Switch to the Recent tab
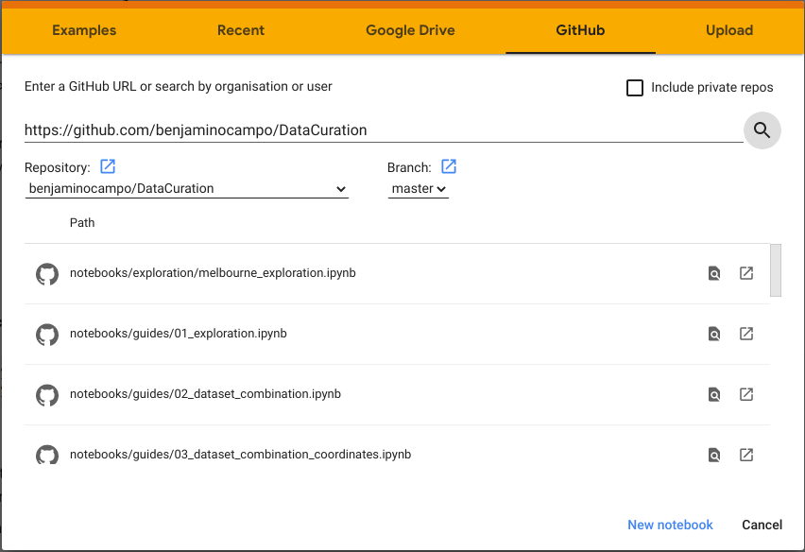 tap(241, 30)
